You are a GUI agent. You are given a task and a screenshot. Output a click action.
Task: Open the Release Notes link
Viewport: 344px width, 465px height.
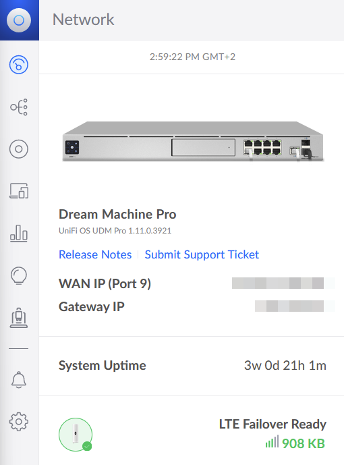(x=95, y=254)
